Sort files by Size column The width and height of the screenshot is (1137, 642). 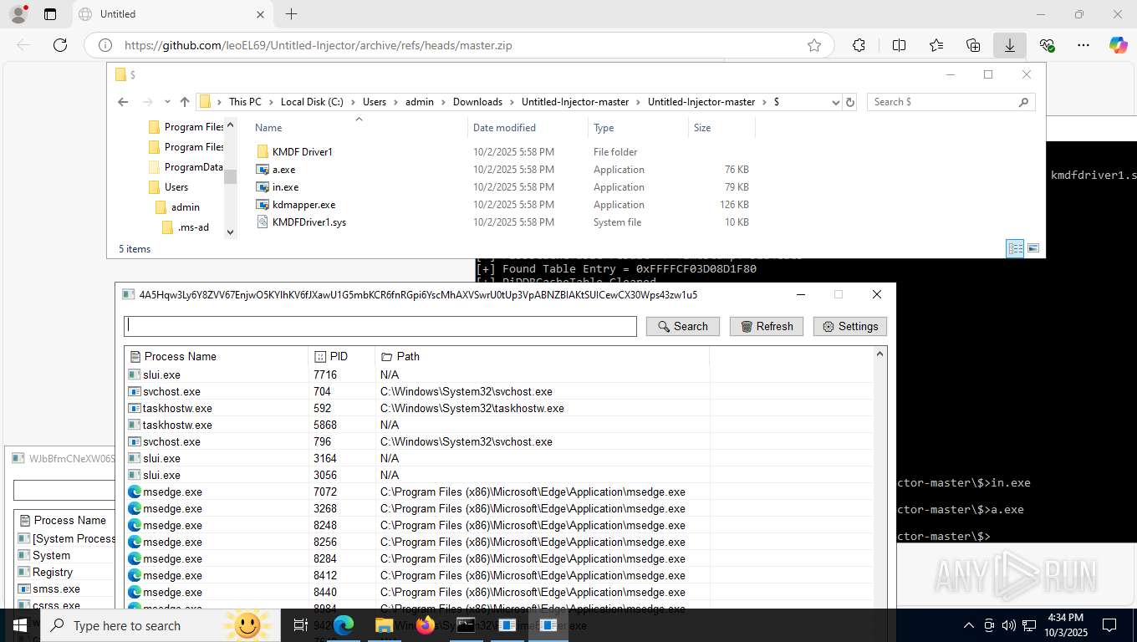tap(721, 128)
